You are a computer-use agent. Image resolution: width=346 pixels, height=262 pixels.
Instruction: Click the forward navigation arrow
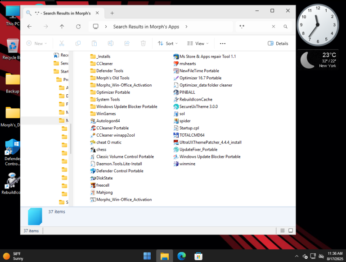click(x=46, y=27)
